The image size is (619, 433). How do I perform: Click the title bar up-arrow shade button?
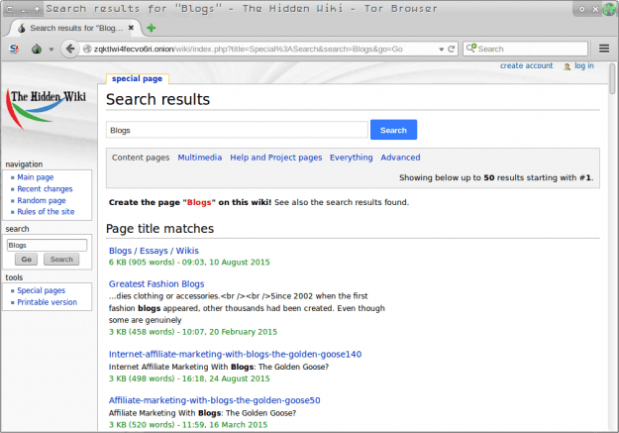(37, 9)
